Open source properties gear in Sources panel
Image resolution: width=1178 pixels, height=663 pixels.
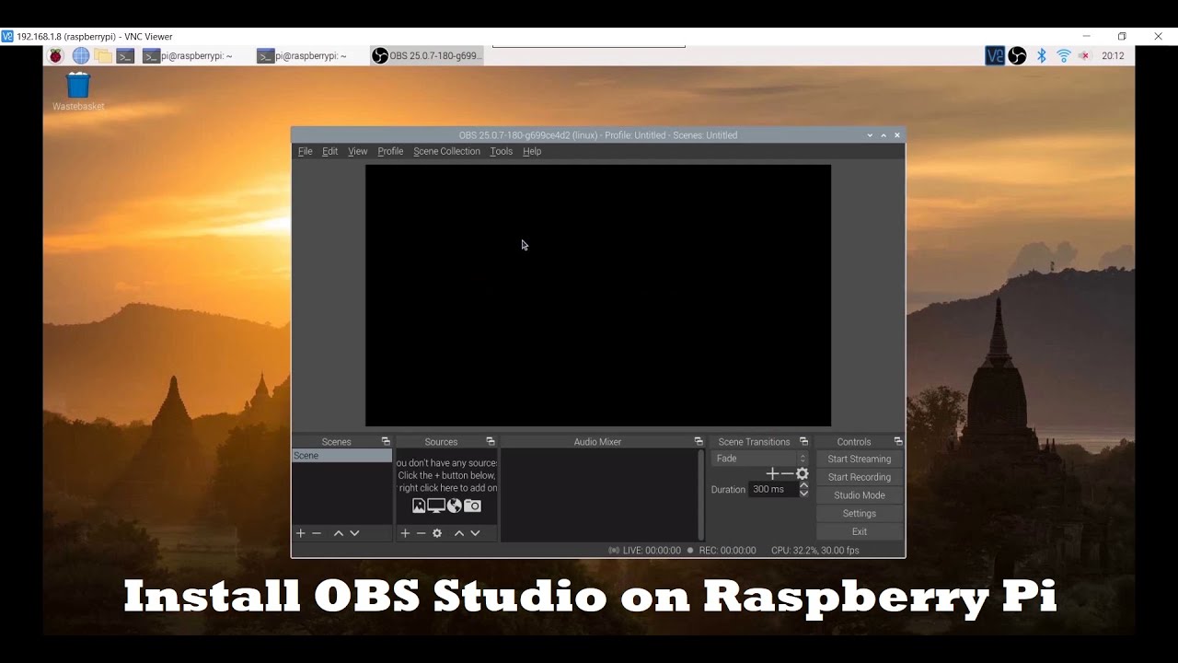click(x=437, y=533)
